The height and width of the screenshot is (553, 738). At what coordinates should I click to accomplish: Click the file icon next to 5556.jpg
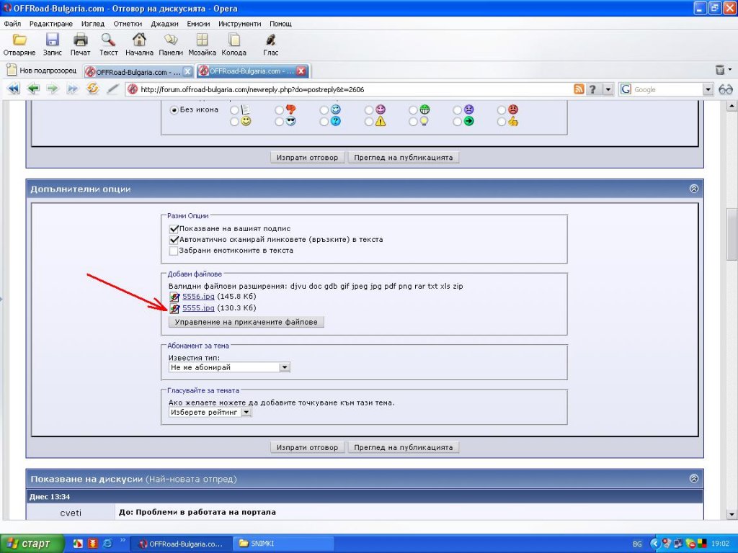coord(174,297)
